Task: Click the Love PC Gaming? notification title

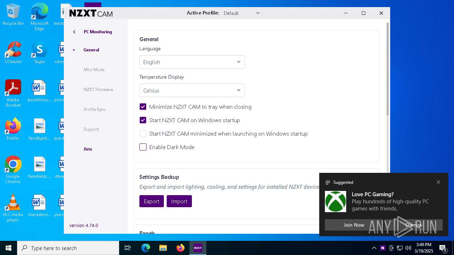Action: (x=373, y=194)
